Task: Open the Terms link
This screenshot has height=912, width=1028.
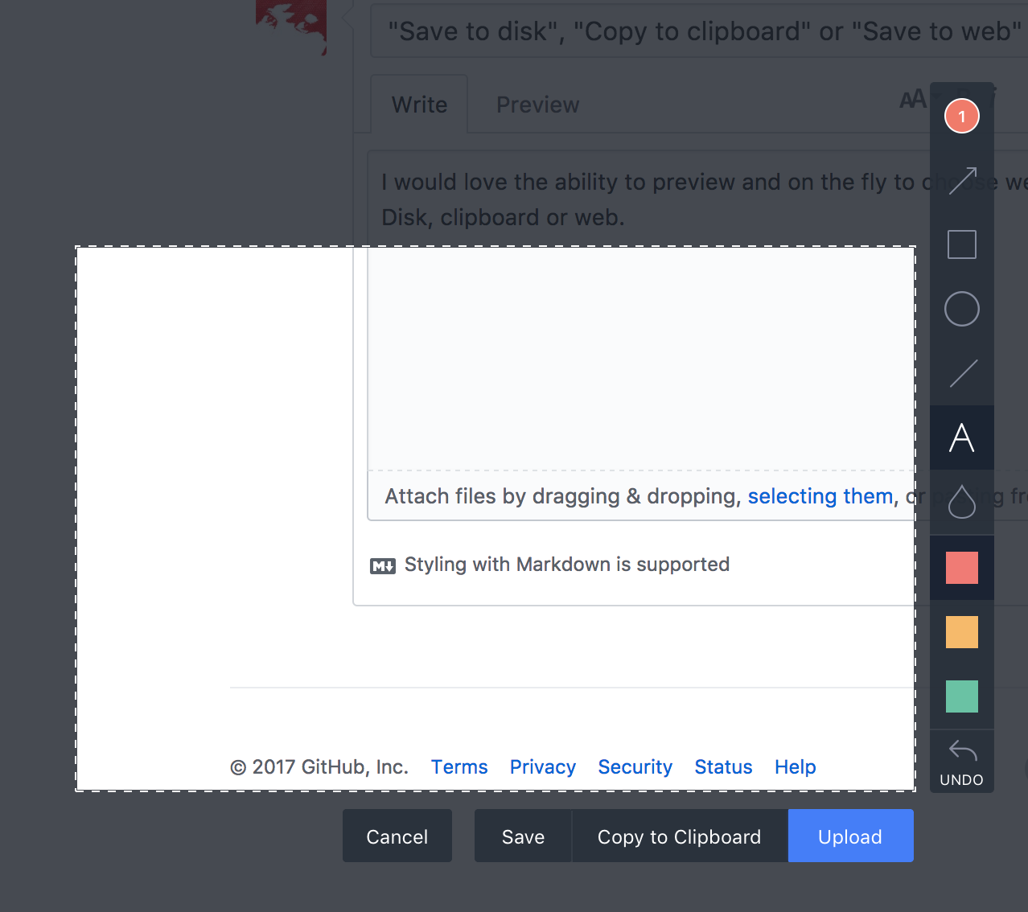Action: 459,767
